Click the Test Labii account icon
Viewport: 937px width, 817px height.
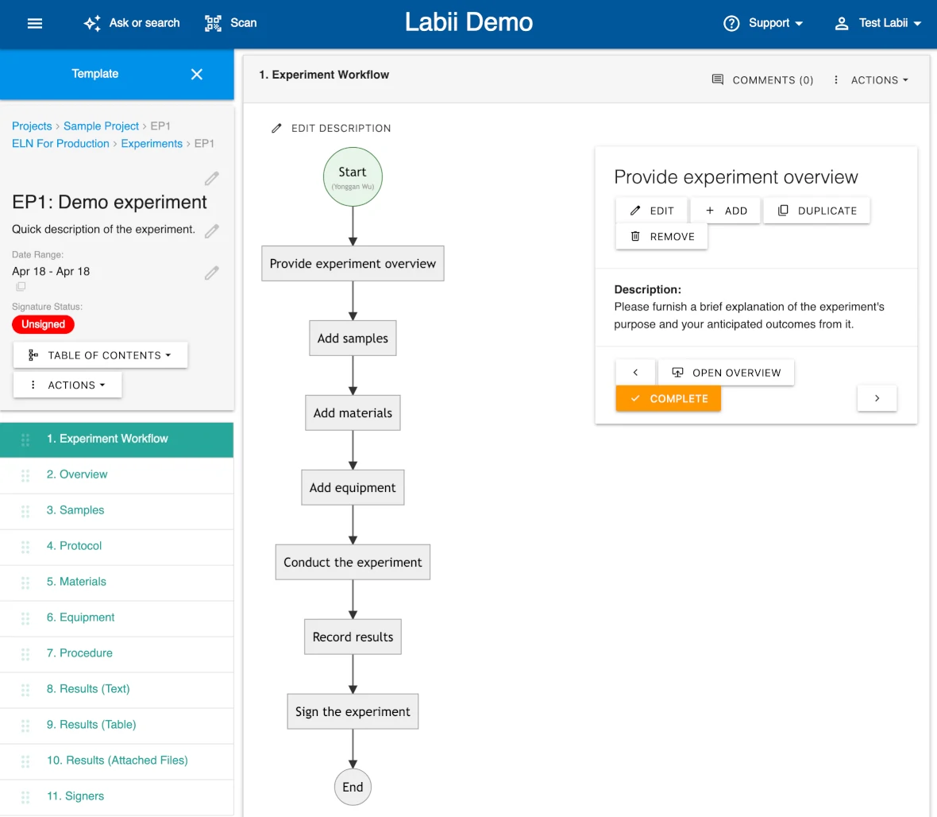(x=841, y=23)
